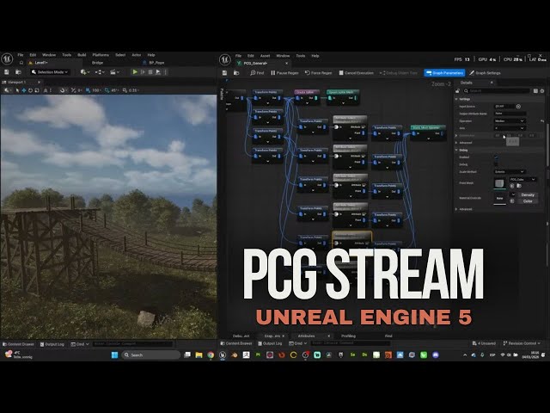This screenshot has width=550, height=413.
Task: Open the PCG_Cube asset dropdown
Action: 522,180
